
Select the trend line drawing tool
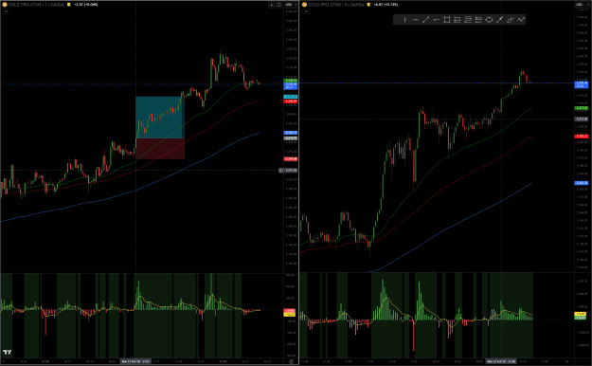[426, 20]
